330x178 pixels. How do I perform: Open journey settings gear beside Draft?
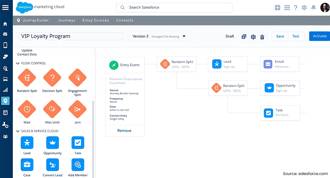click(x=253, y=36)
